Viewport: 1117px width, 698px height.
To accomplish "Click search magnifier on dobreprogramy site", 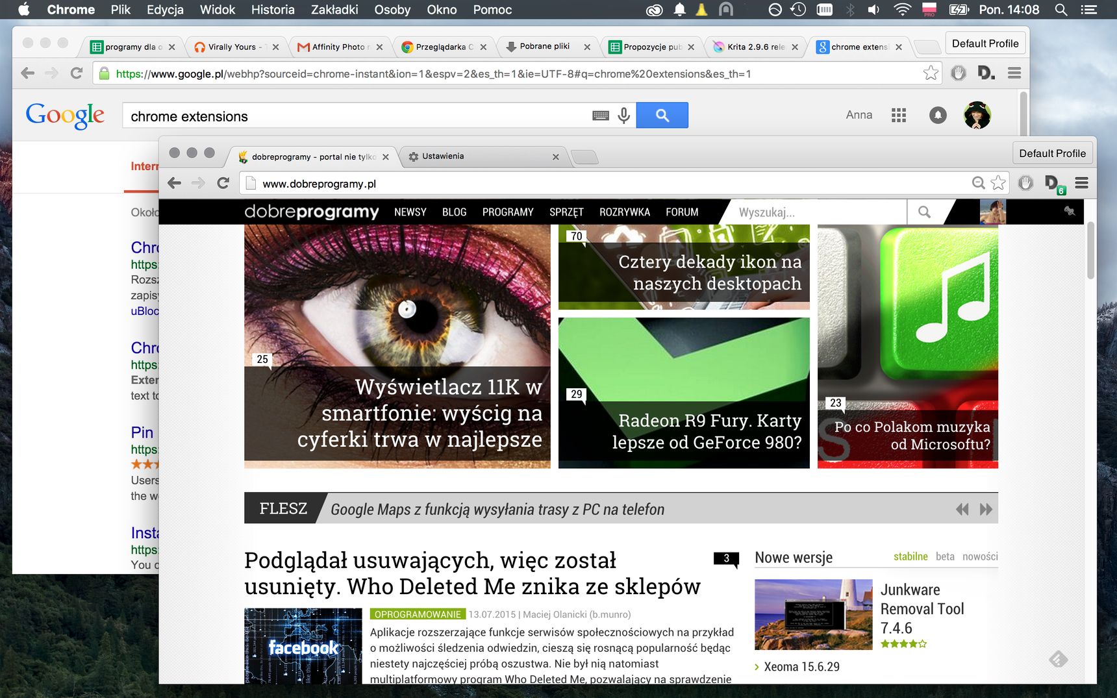I will coord(924,212).
